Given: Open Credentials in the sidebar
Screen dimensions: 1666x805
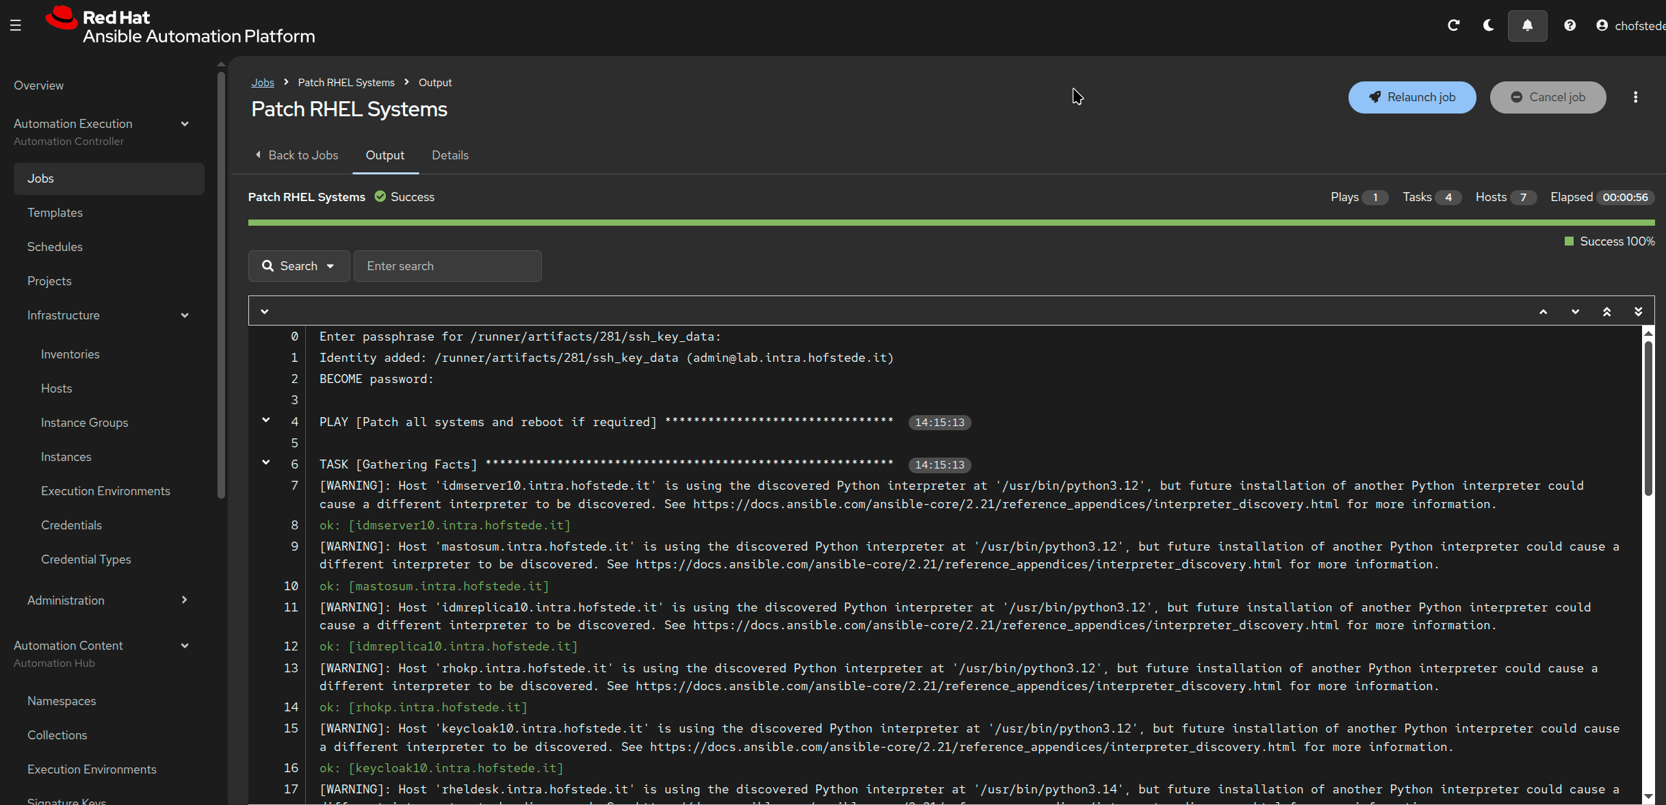Looking at the screenshot, I should tap(71, 525).
